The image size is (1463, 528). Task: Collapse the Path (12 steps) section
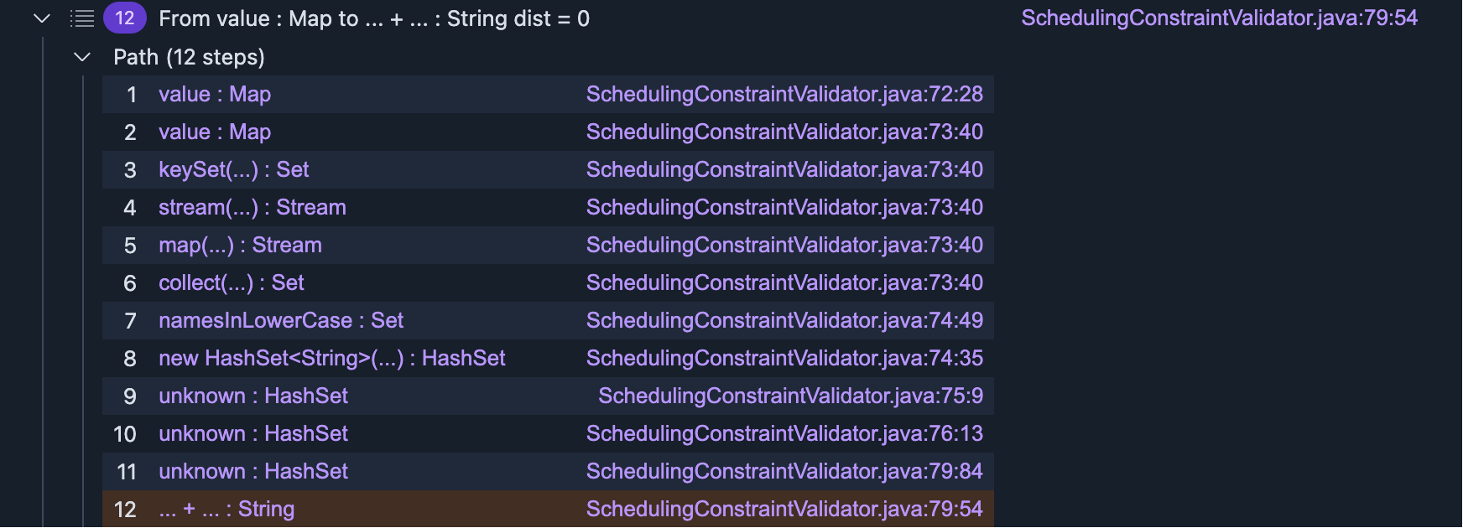82,57
